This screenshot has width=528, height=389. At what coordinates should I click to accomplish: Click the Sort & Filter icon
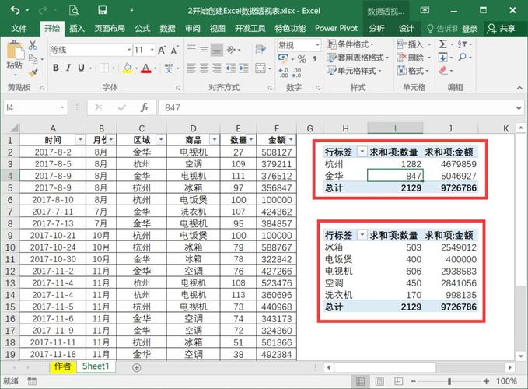[x=462, y=44]
